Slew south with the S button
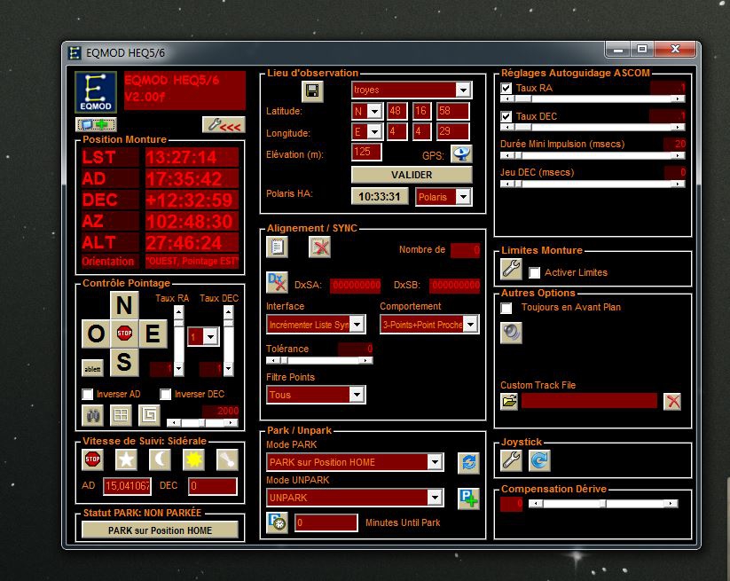730x581 pixels. coord(124,362)
